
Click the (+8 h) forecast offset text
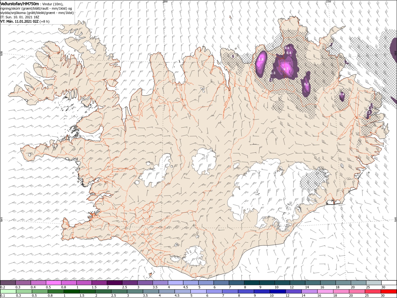point(45,21)
